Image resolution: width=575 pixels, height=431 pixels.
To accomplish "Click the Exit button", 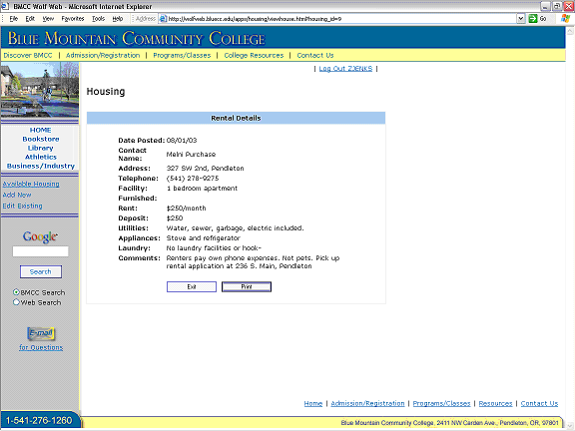I will tap(192, 286).
